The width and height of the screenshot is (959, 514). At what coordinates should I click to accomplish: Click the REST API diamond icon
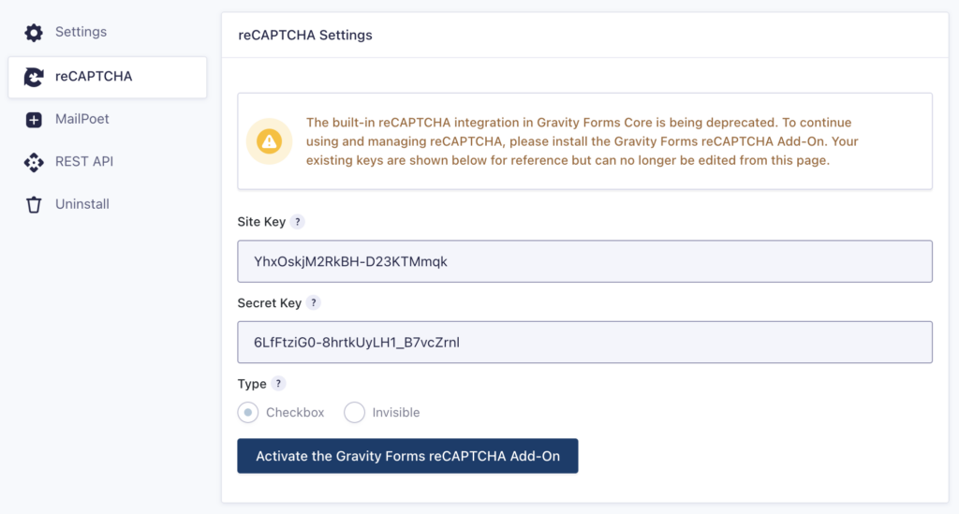click(34, 163)
